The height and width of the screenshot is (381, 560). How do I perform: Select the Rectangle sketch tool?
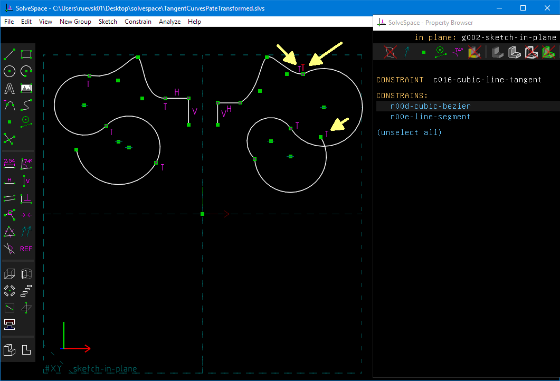[26, 54]
